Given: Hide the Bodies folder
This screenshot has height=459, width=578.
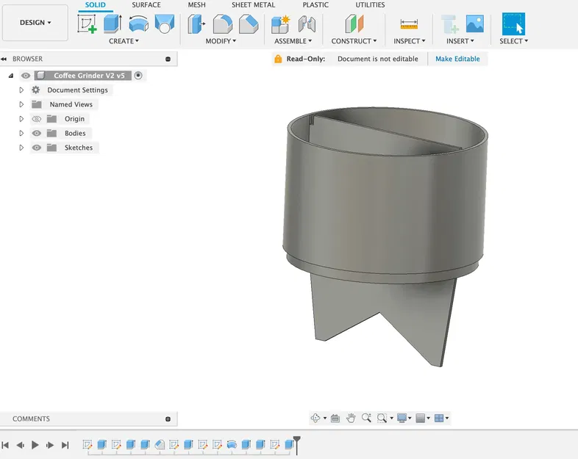Looking at the screenshot, I should pos(37,133).
